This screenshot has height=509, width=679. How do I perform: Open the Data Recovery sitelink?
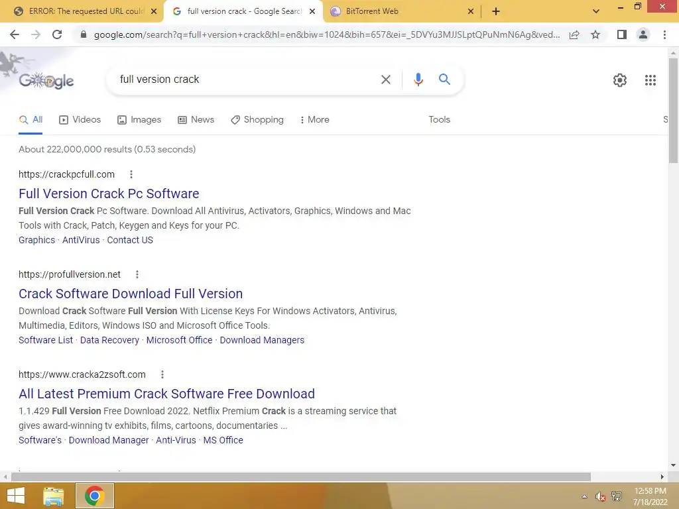click(x=109, y=340)
